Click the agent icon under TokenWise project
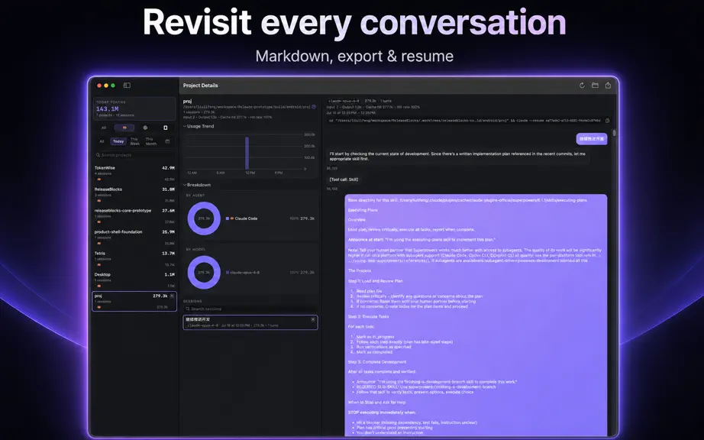Screen dimensions: 704x440 coord(98,180)
